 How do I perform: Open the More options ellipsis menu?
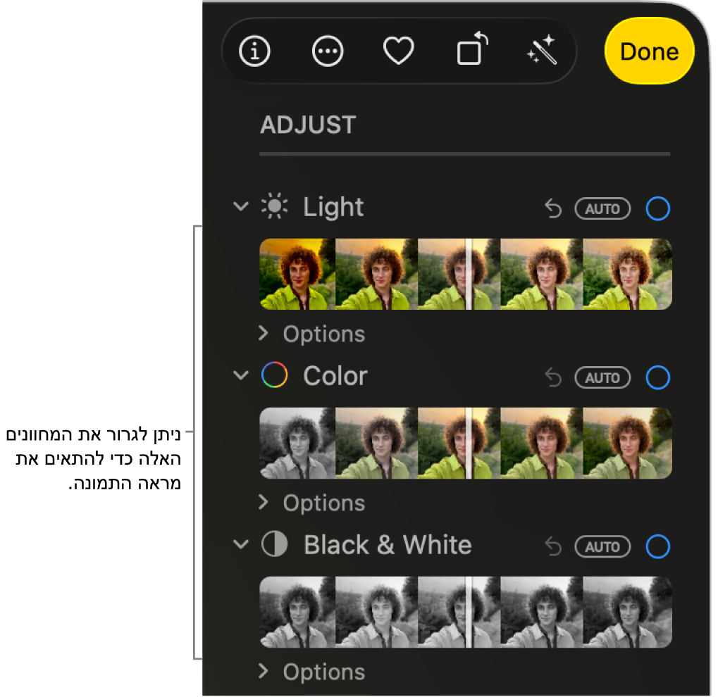click(x=328, y=51)
